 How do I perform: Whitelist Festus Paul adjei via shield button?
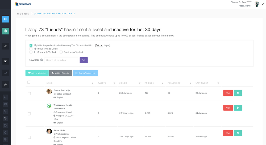[238, 93]
